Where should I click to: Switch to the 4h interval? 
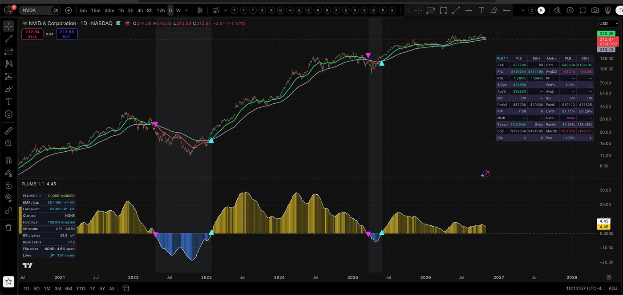[x=140, y=10]
